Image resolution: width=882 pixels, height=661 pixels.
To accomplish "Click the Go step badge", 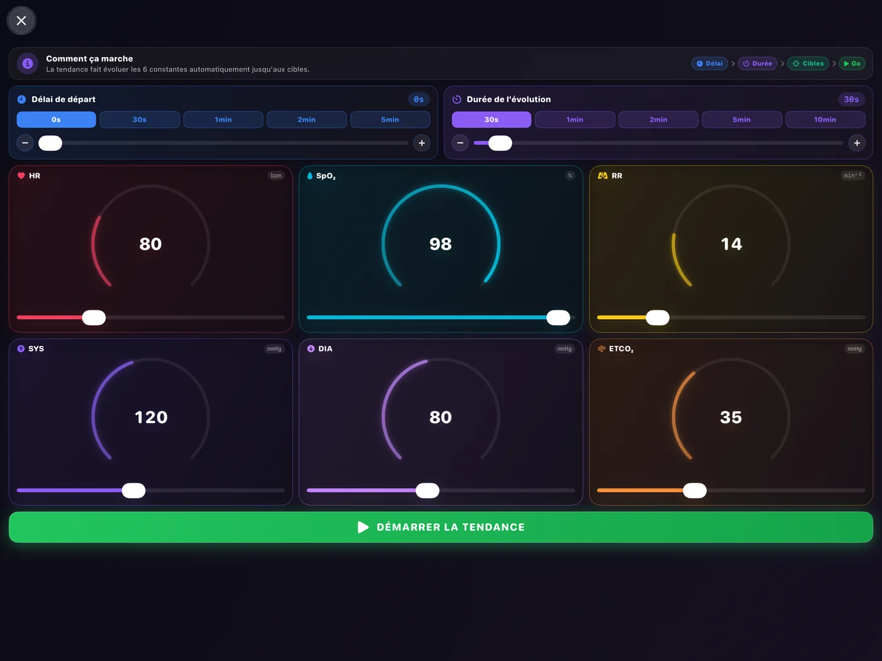I will pyautogui.click(x=852, y=64).
